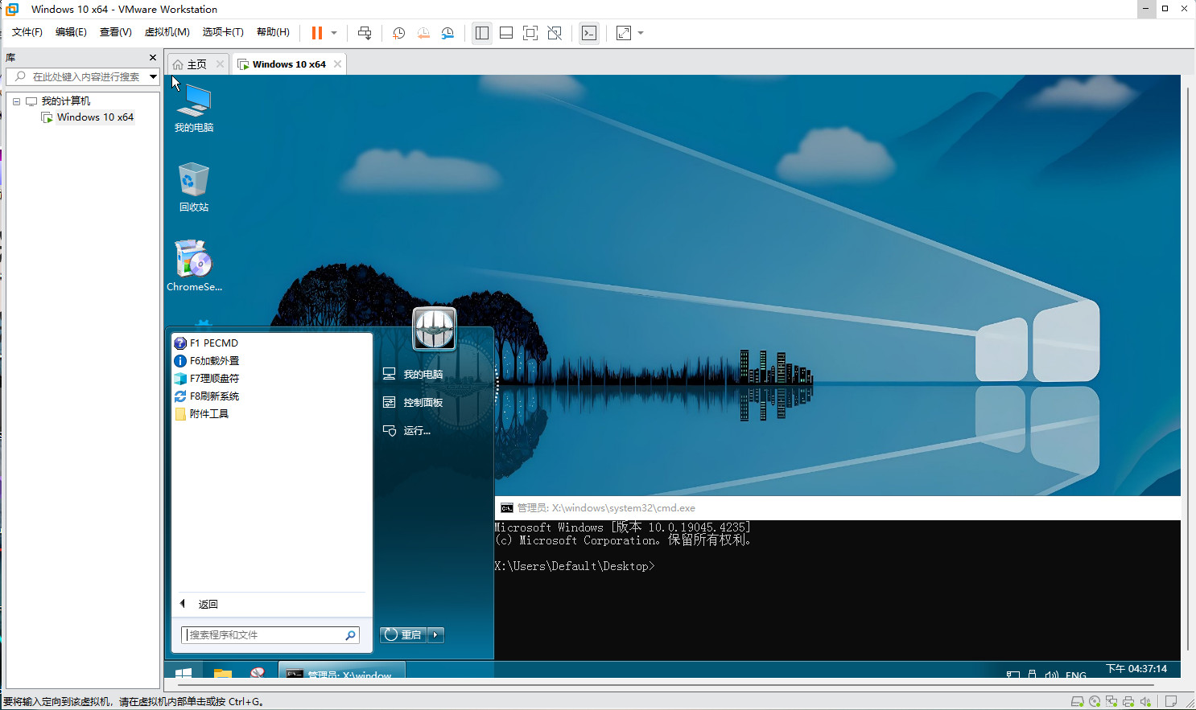The height and width of the screenshot is (710, 1196).
Task: Close the 库 library panel
Action: 153,58
